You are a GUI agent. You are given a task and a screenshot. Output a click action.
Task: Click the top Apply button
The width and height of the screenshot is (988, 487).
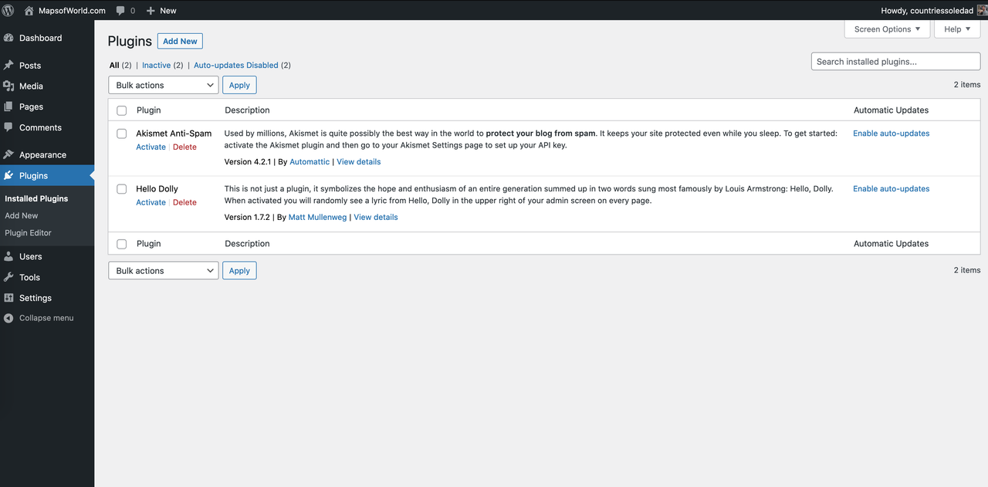[x=239, y=85]
